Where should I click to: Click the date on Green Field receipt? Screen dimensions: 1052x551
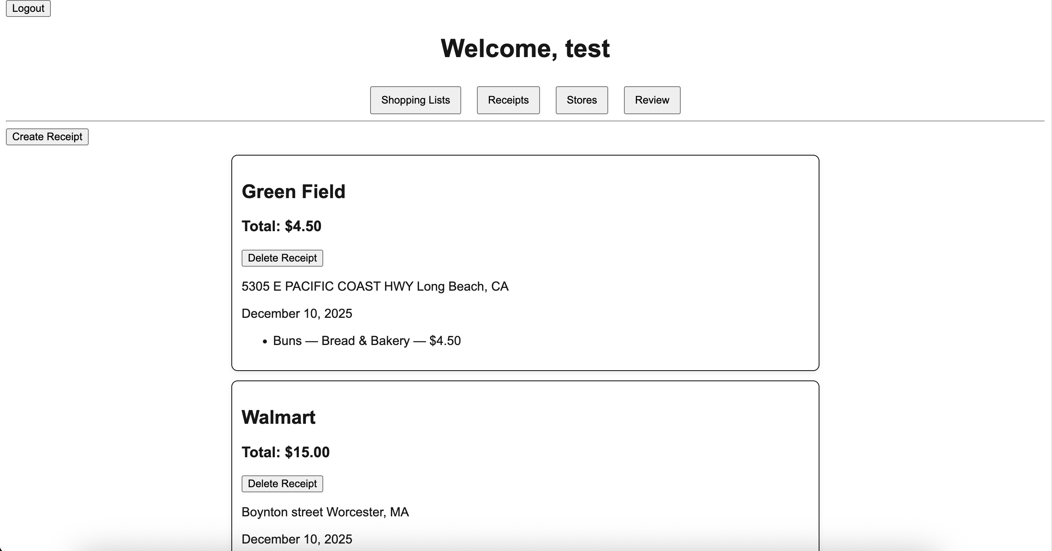(x=296, y=314)
